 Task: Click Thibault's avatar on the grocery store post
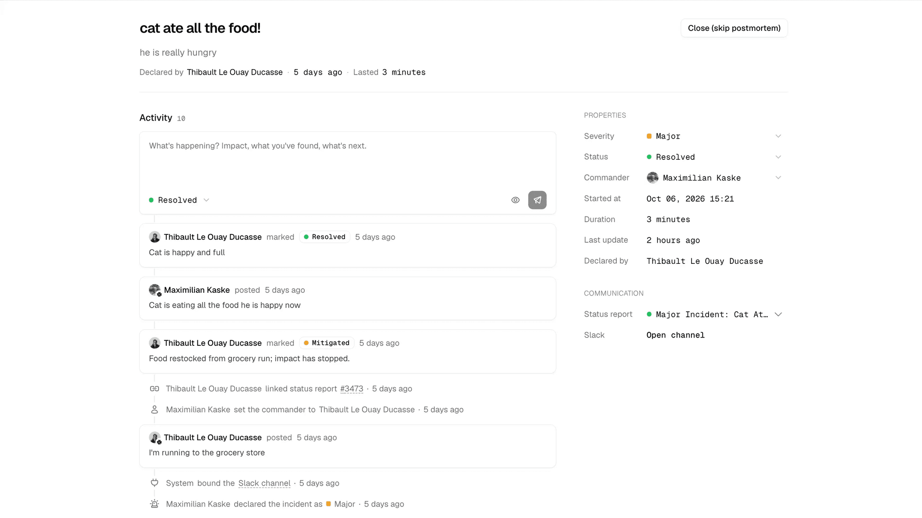(x=154, y=437)
